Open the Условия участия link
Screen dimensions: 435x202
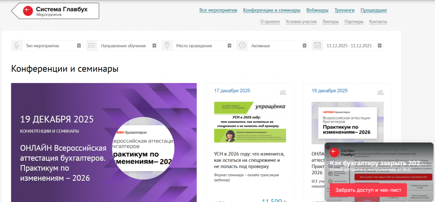(x=301, y=22)
